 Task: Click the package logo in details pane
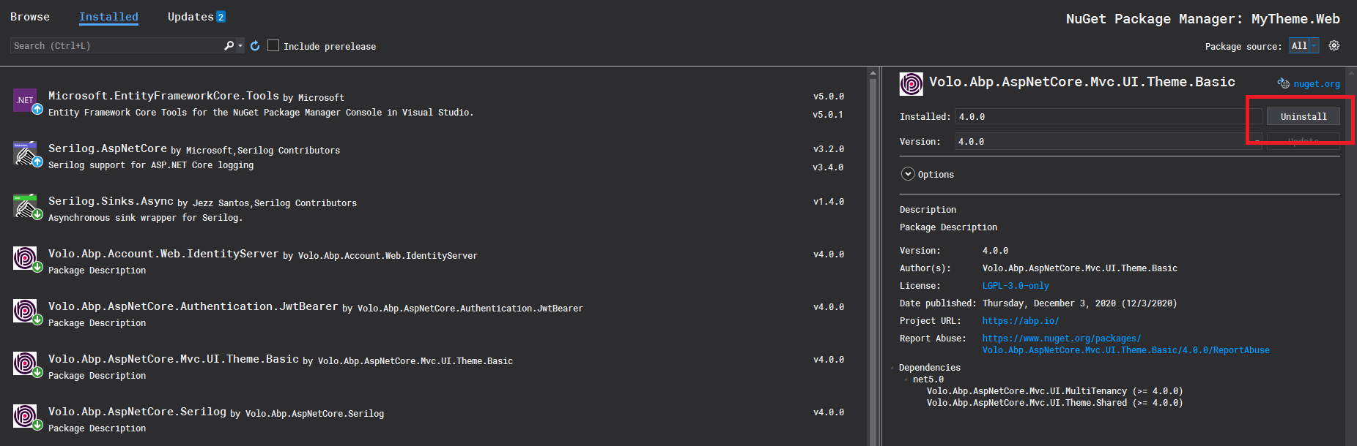[912, 84]
